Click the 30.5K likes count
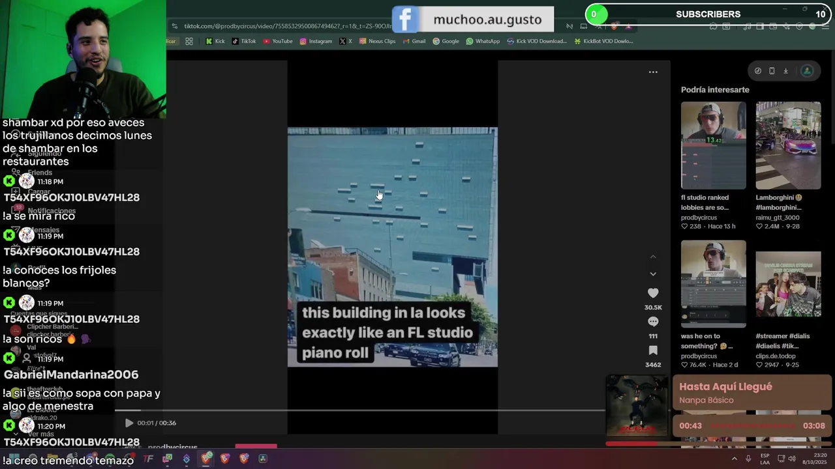Viewport: 835px width, 469px height. tap(653, 307)
